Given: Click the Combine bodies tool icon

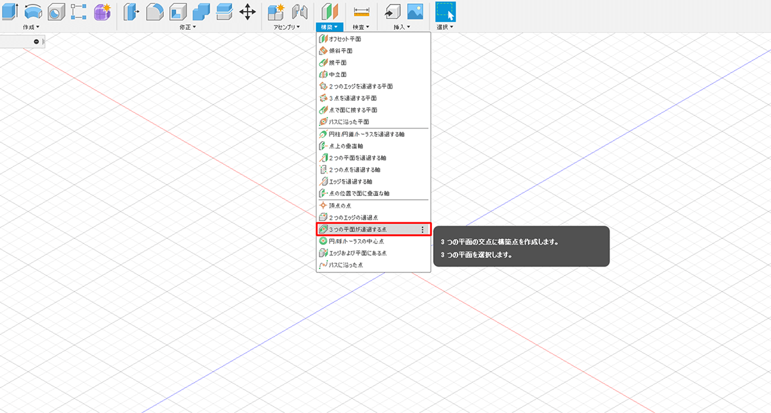Looking at the screenshot, I should point(200,12).
